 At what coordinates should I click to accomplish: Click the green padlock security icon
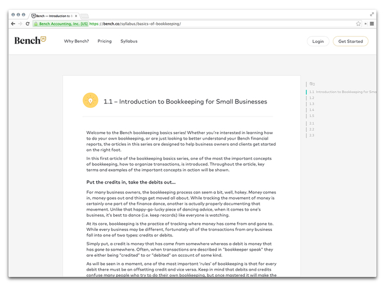(x=36, y=24)
